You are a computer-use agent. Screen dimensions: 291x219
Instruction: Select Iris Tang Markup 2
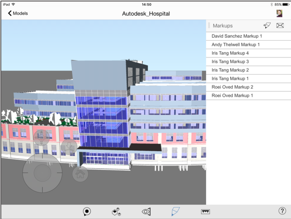tap(248, 70)
